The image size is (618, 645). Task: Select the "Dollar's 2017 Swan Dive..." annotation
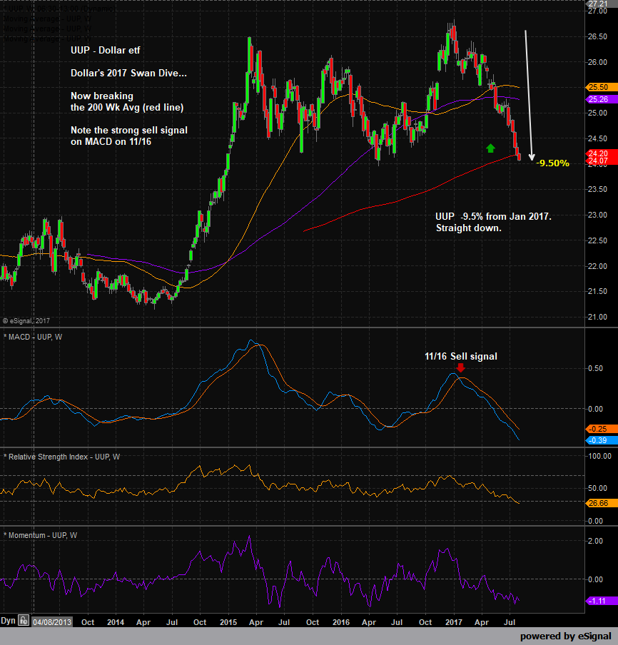(x=128, y=73)
